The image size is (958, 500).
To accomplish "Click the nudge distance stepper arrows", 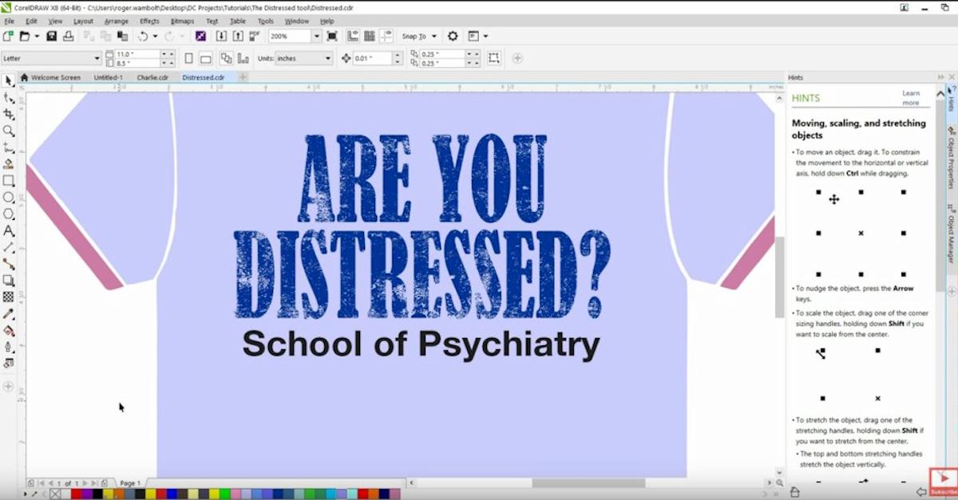I will click(397, 58).
